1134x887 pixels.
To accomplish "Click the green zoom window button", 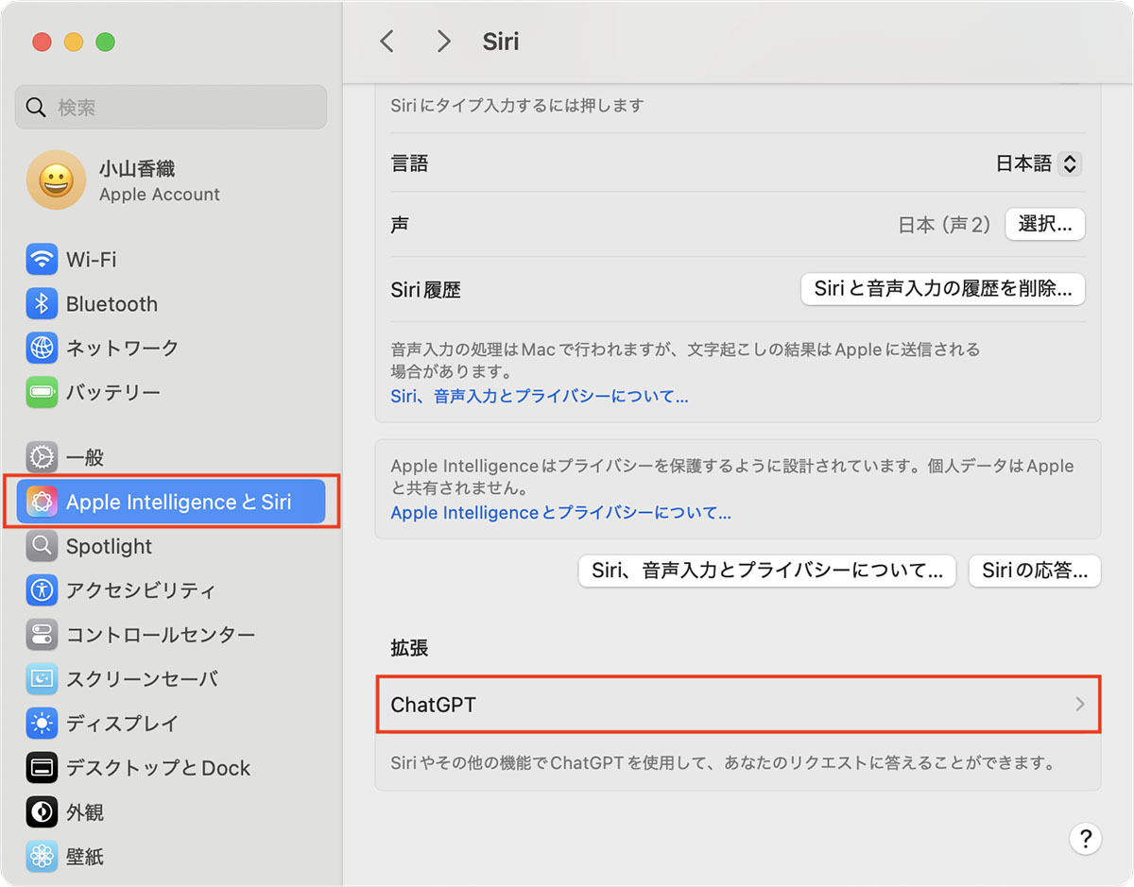I will tap(105, 42).
